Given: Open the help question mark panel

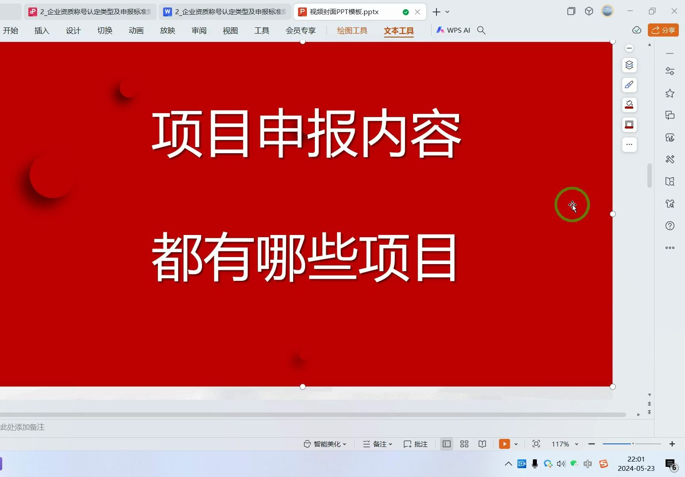Looking at the screenshot, I should pyautogui.click(x=670, y=226).
